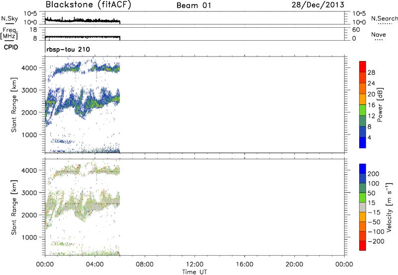
Task: Click the Velocity colorbar tick label -100
Action: [x=376, y=231]
